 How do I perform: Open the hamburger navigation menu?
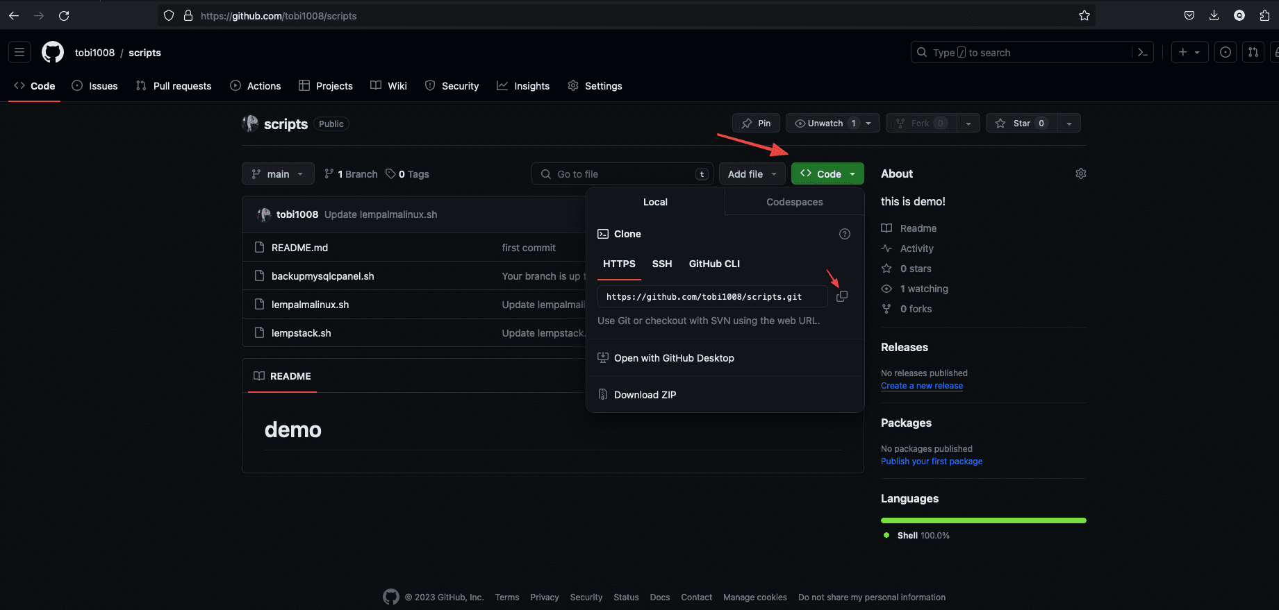pos(19,52)
